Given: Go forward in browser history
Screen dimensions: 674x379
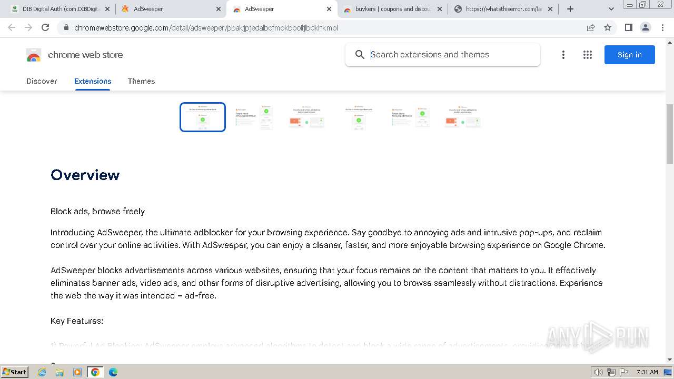Looking at the screenshot, I should [x=28, y=27].
